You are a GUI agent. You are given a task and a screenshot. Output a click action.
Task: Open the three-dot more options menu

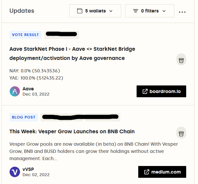(182, 12)
